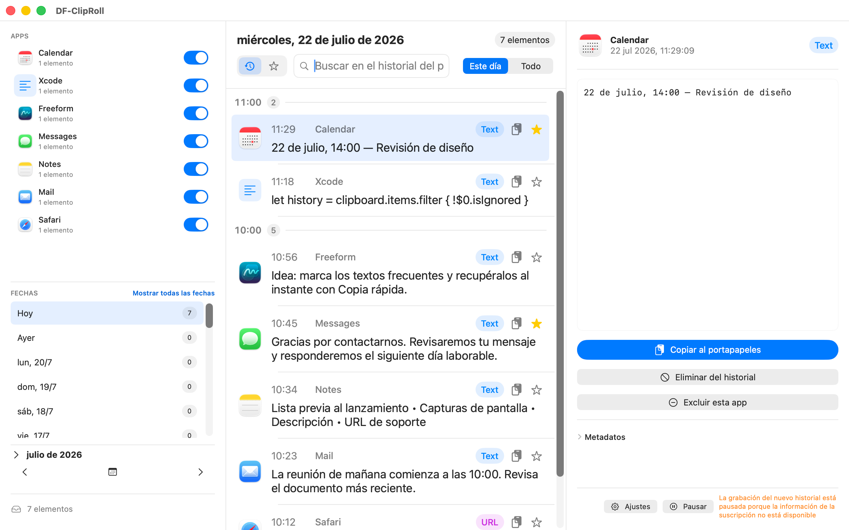The width and height of the screenshot is (849, 530).
Task: Star the Freeform 10:56 entry
Action: pos(536,257)
